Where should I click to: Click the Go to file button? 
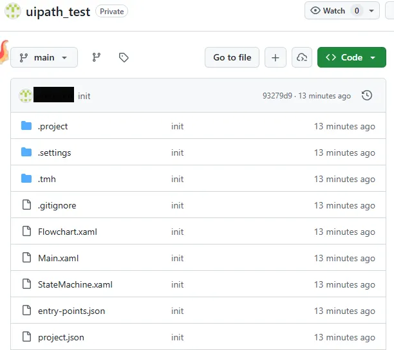(x=232, y=57)
